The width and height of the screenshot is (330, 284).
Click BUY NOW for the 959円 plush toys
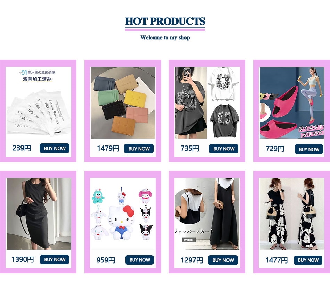click(140, 260)
